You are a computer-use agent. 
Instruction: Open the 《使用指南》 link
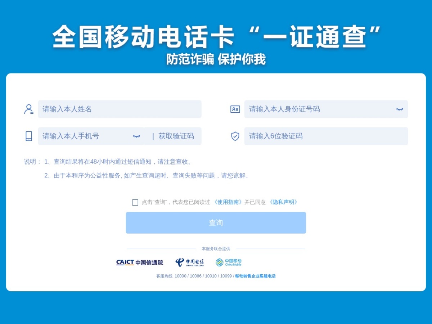point(228,202)
